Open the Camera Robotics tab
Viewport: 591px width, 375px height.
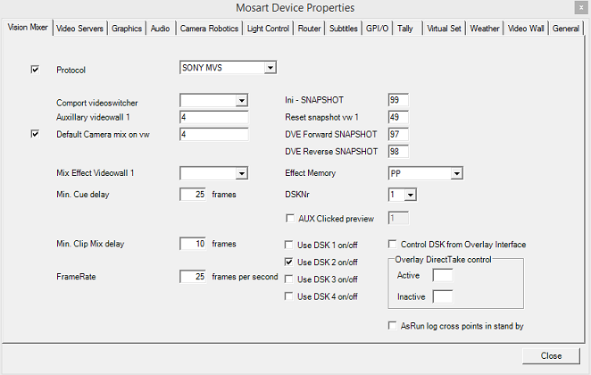click(209, 29)
